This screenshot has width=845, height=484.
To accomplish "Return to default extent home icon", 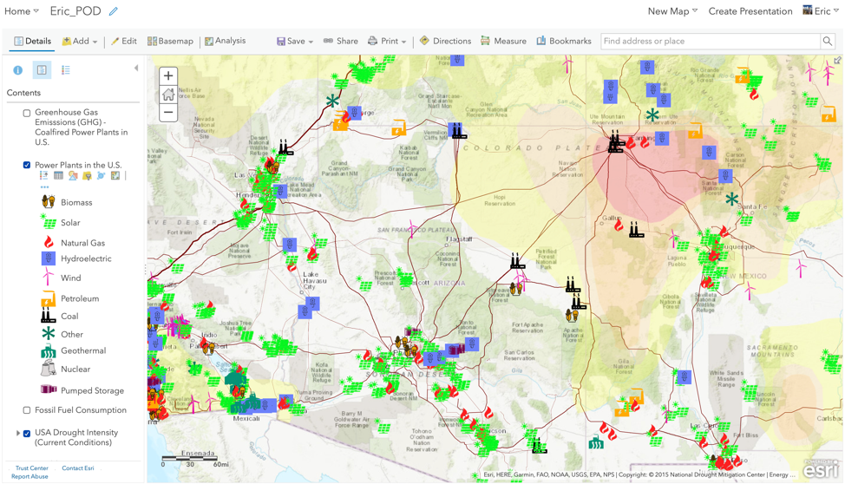I will tap(168, 95).
